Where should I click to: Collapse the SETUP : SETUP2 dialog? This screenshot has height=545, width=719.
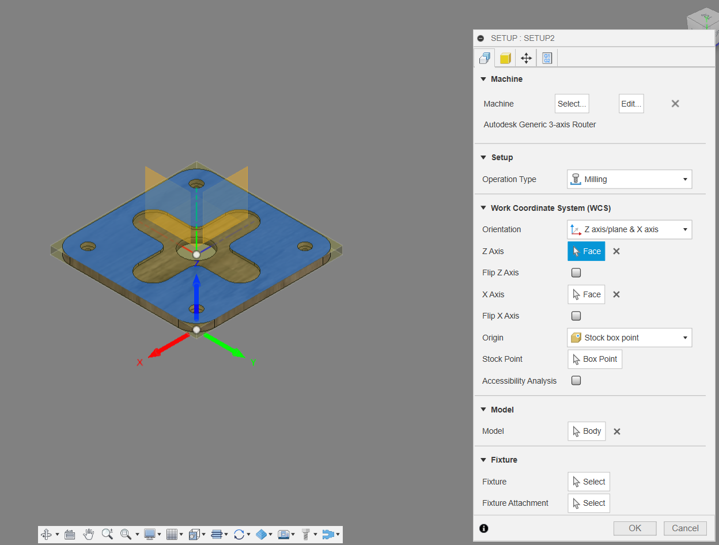coord(481,38)
